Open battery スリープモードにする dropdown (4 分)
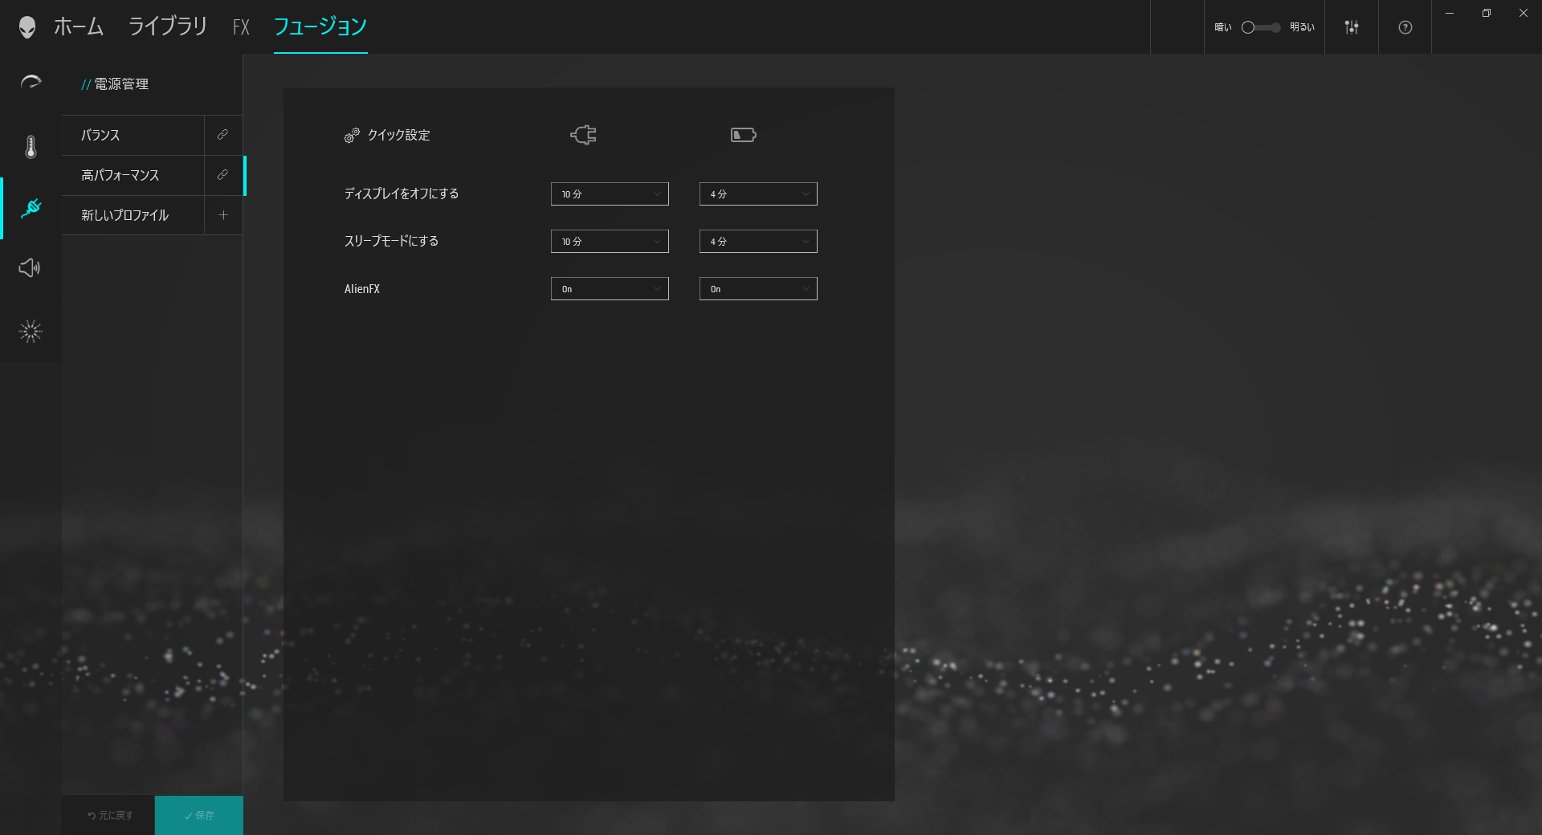 click(758, 242)
